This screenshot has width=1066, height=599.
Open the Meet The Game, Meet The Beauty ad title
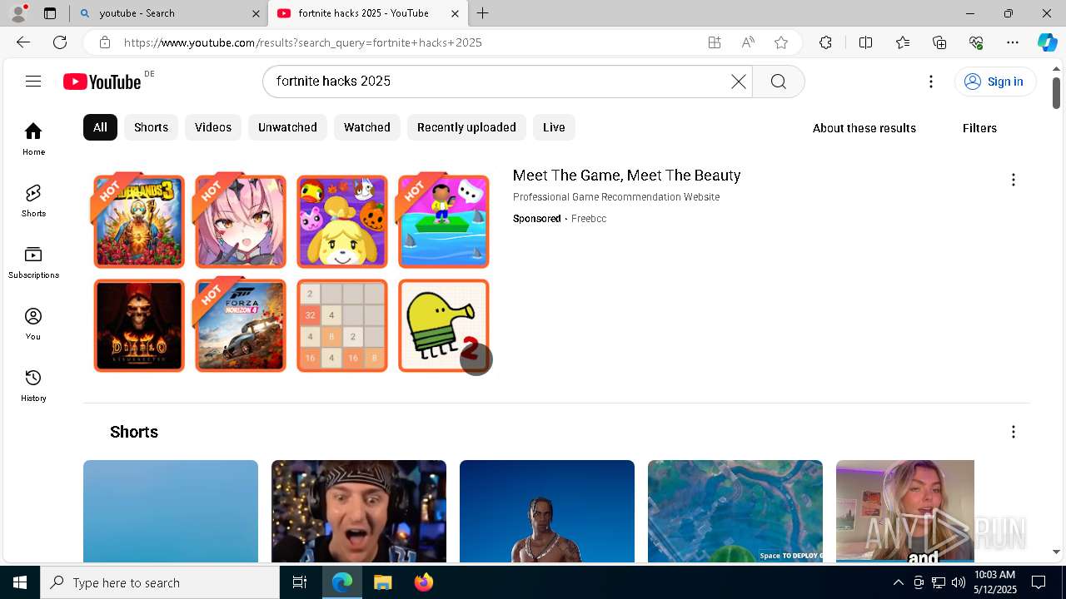[x=626, y=176]
